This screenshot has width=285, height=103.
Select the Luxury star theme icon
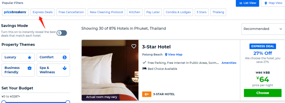pyautogui.click(x=30, y=57)
